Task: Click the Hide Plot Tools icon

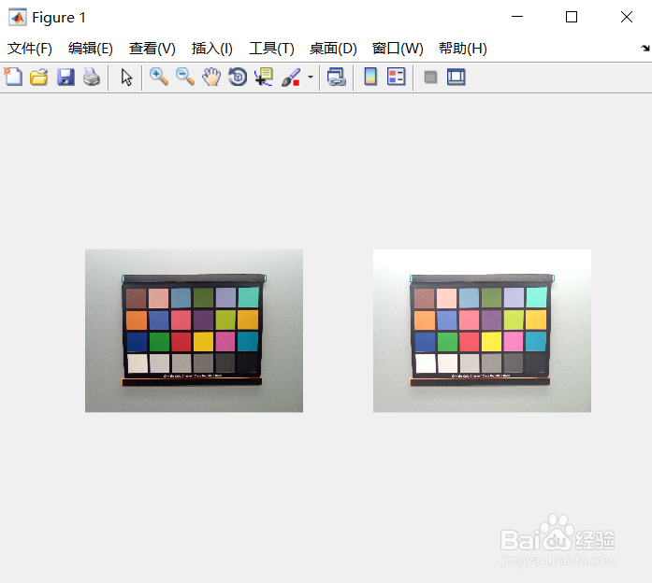Action: [431, 78]
